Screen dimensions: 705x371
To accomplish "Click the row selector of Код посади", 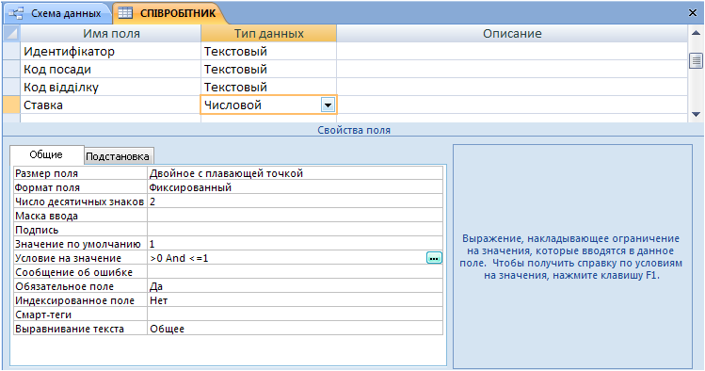I will coord(11,70).
